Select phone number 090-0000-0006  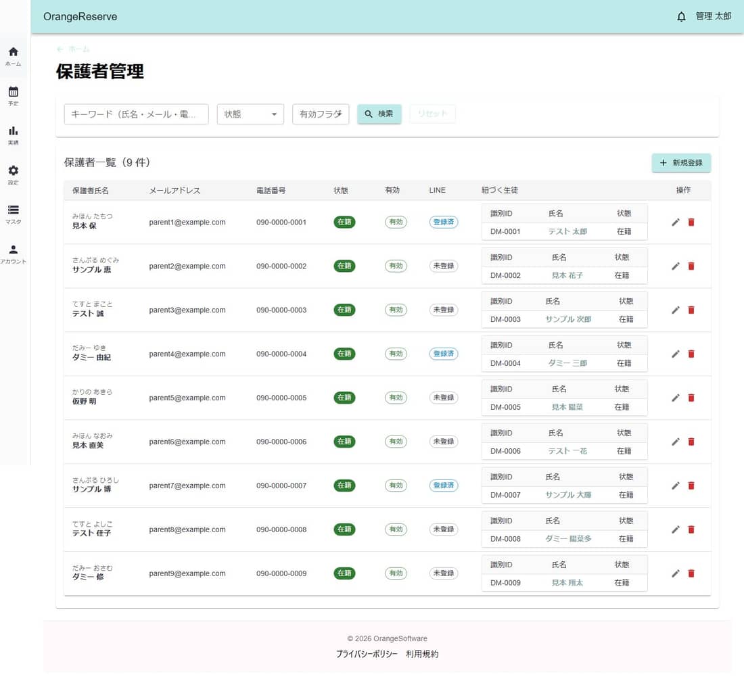(x=281, y=442)
